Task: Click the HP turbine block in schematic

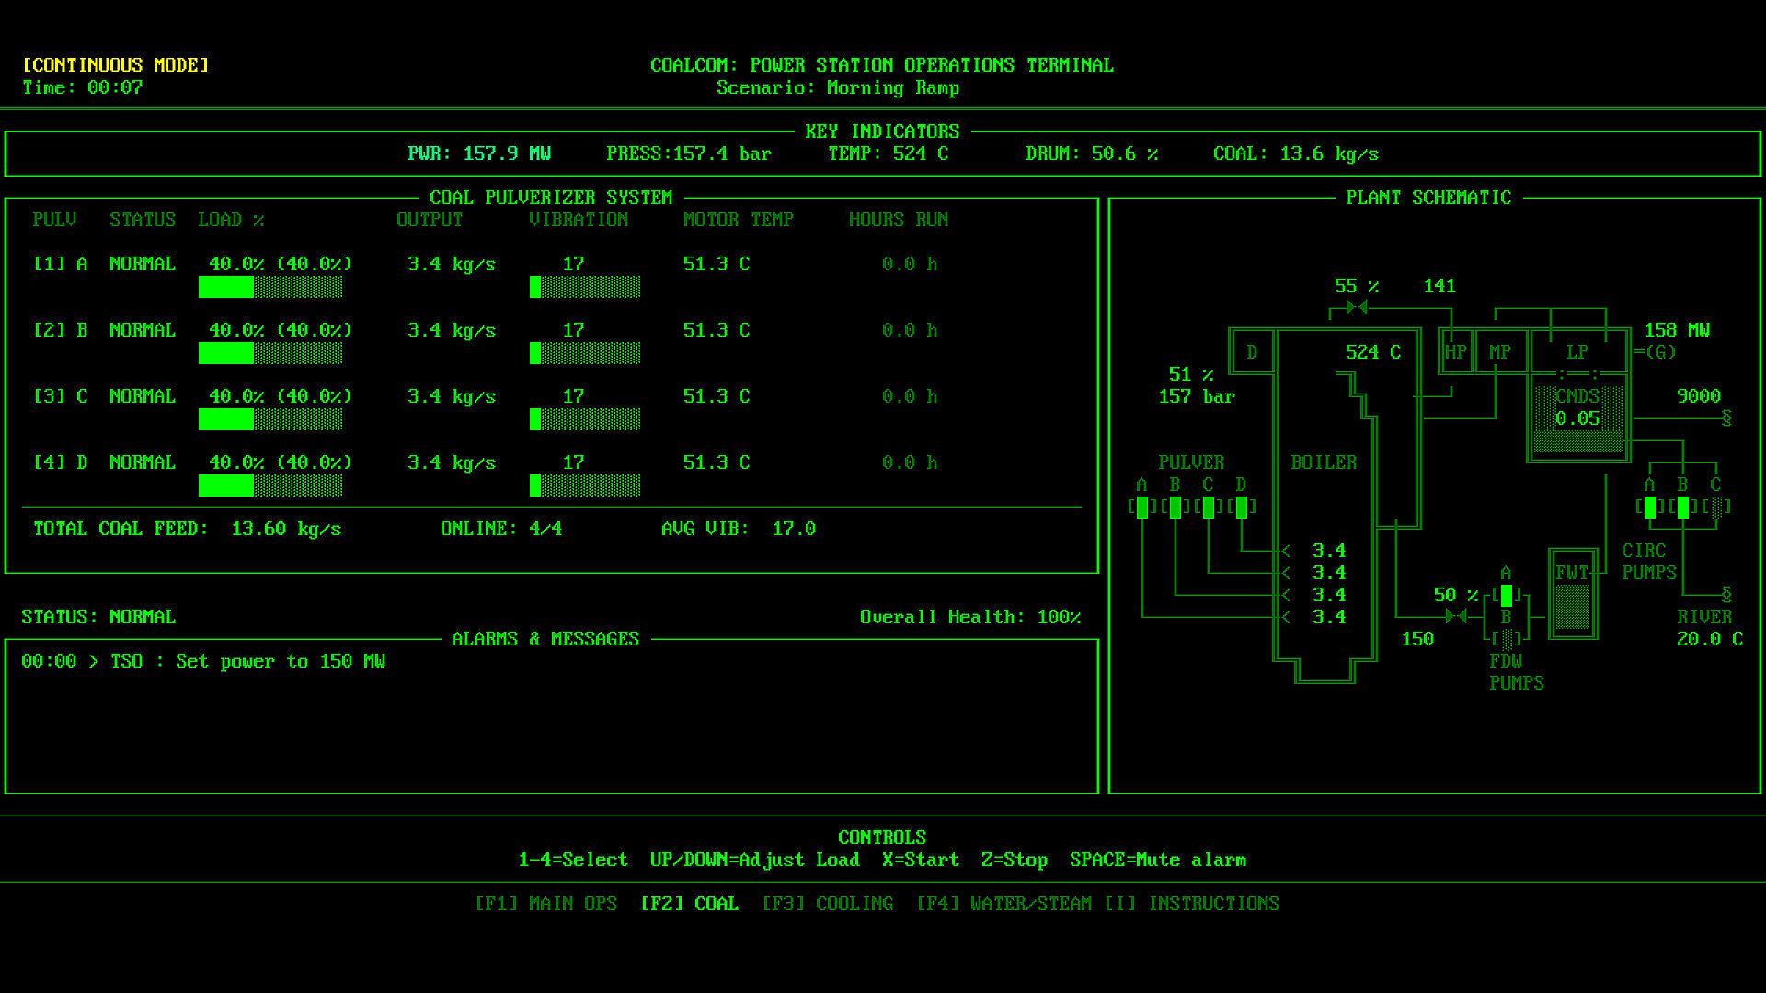Action: (1455, 351)
